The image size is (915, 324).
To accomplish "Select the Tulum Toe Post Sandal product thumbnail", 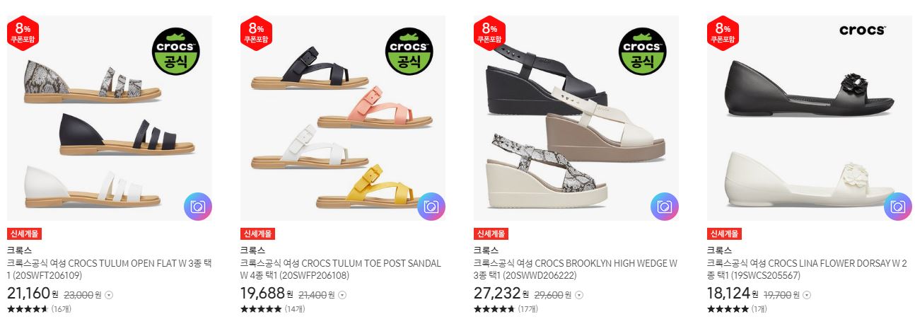I will [343, 118].
